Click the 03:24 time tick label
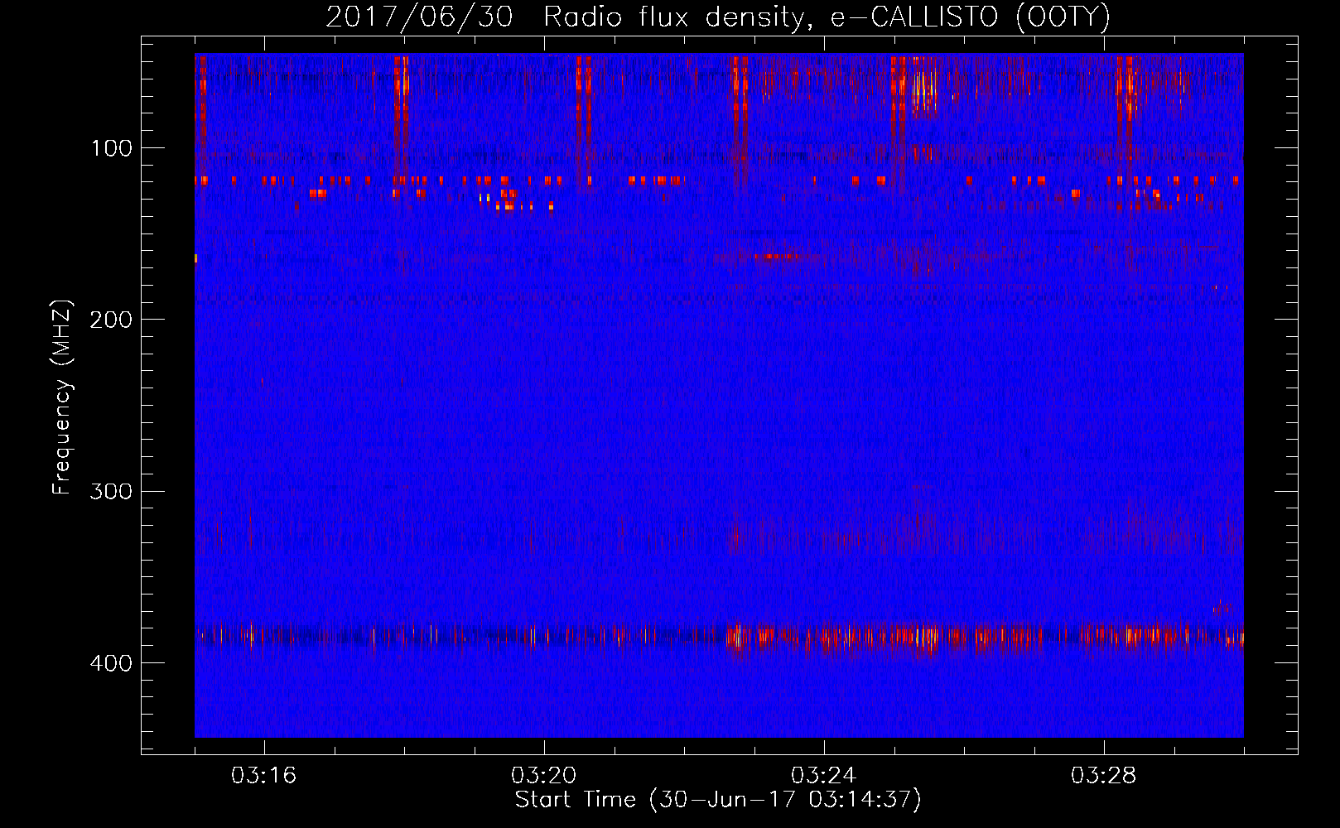 coord(823,776)
